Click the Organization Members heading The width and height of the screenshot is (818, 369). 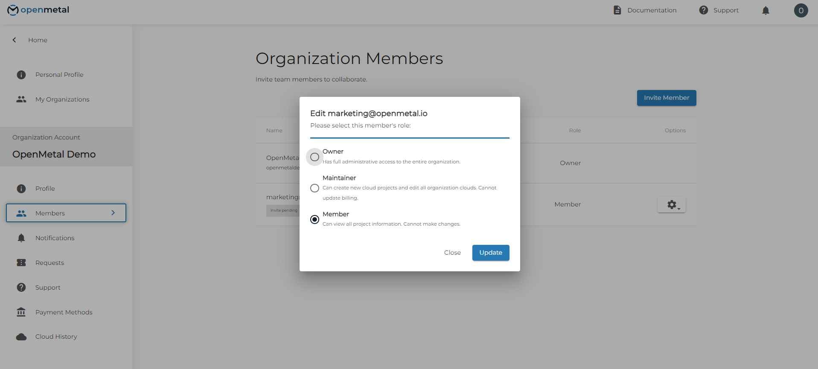tap(349, 58)
